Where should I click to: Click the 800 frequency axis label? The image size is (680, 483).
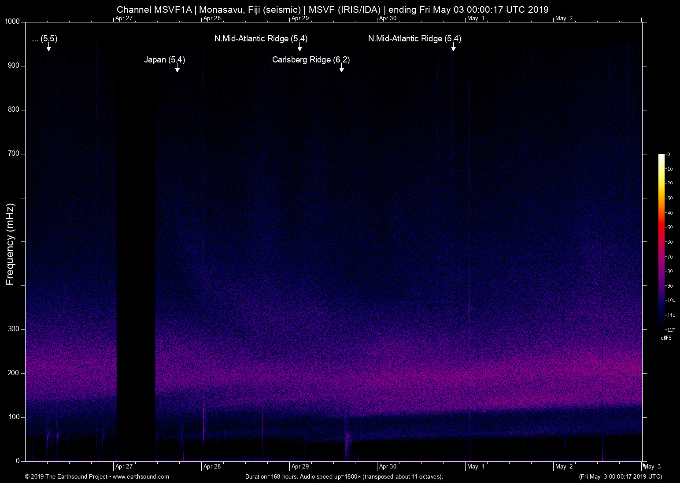click(14, 110)
